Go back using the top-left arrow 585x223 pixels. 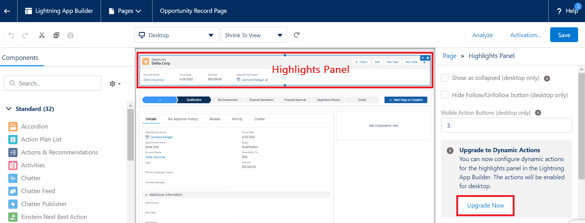click(7, 11)
